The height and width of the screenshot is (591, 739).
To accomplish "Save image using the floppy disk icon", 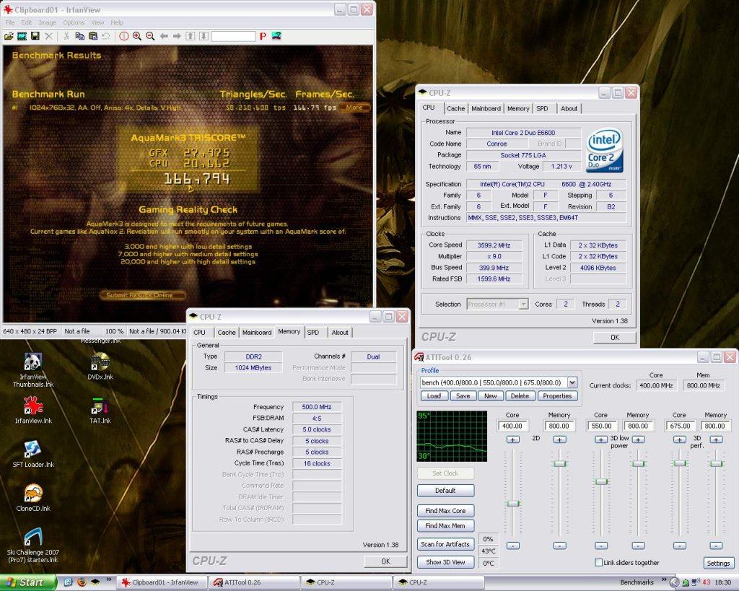I will 35,36.
